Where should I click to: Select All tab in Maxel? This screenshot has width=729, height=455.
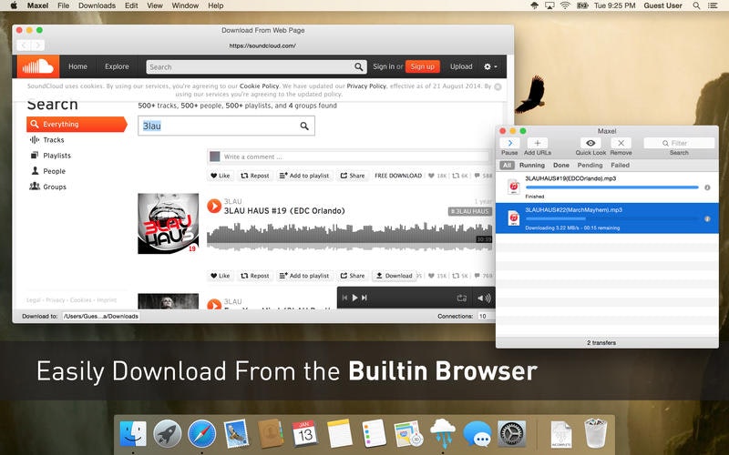tap(507, 166)
